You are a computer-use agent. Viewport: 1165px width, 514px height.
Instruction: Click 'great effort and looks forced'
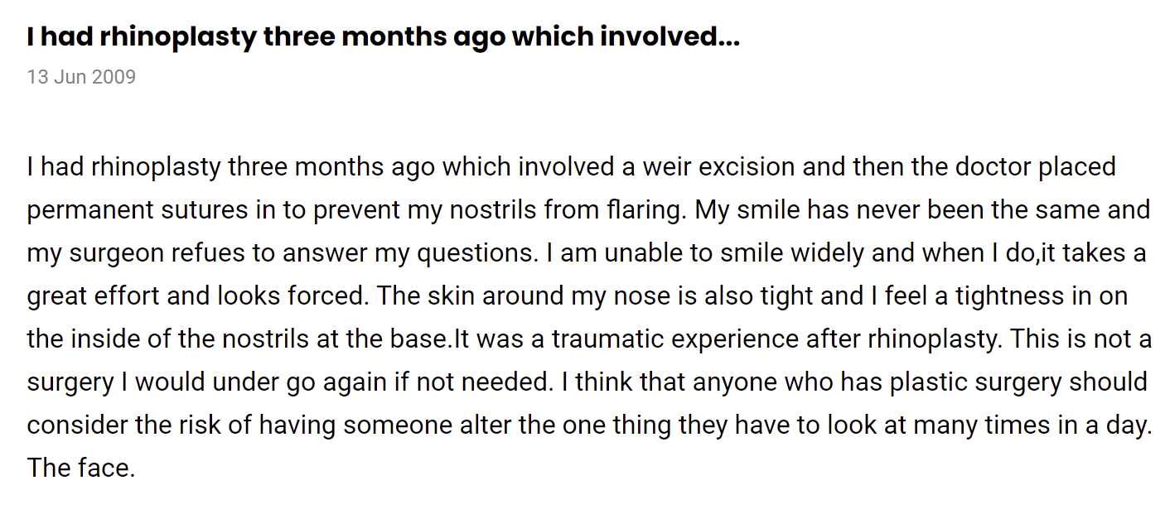click(198, 295)
